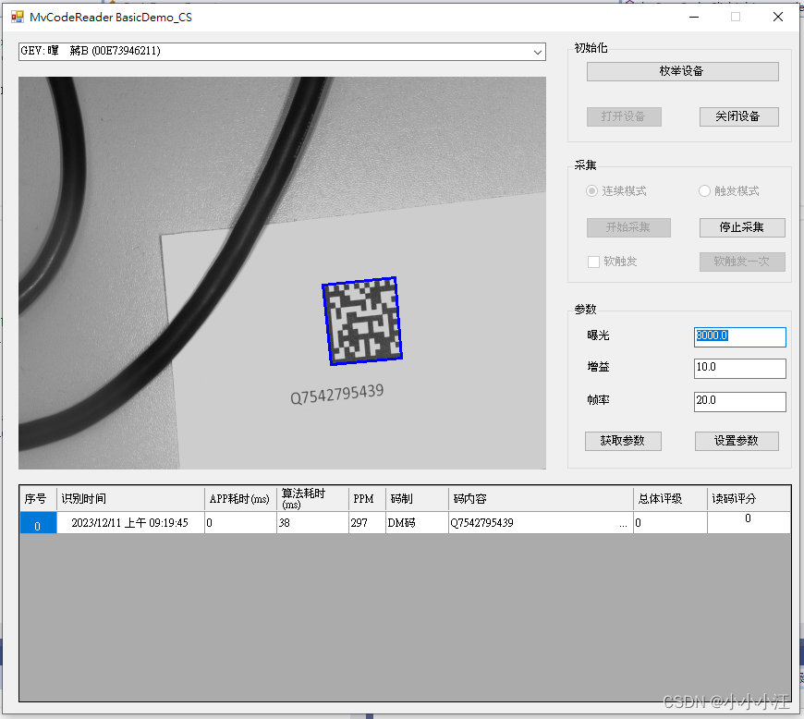This screenshot has height=719, width=804.
Task: Click the 帧率 frame rate input field
Action: pyautogui.click(x=739, y=402)
